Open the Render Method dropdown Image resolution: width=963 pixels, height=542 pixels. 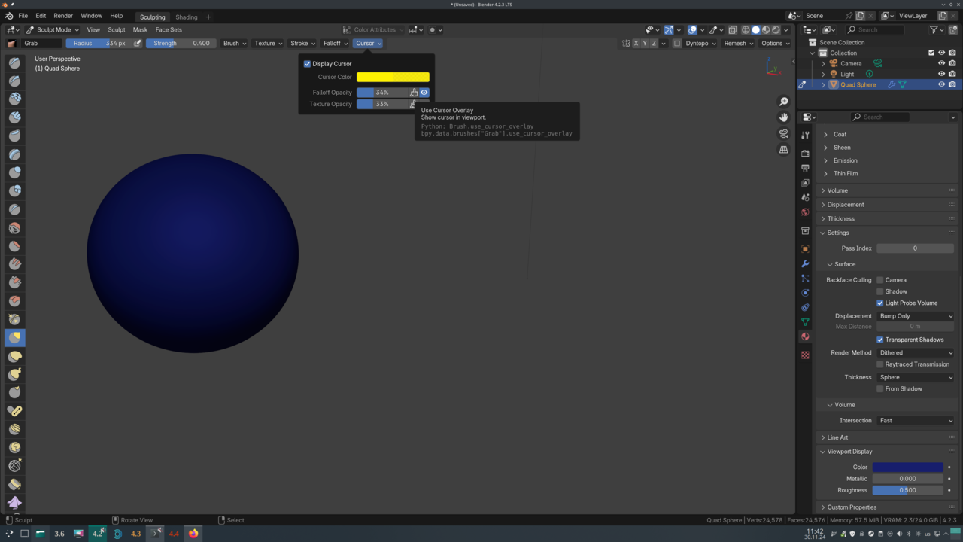[x=915, y=352]
